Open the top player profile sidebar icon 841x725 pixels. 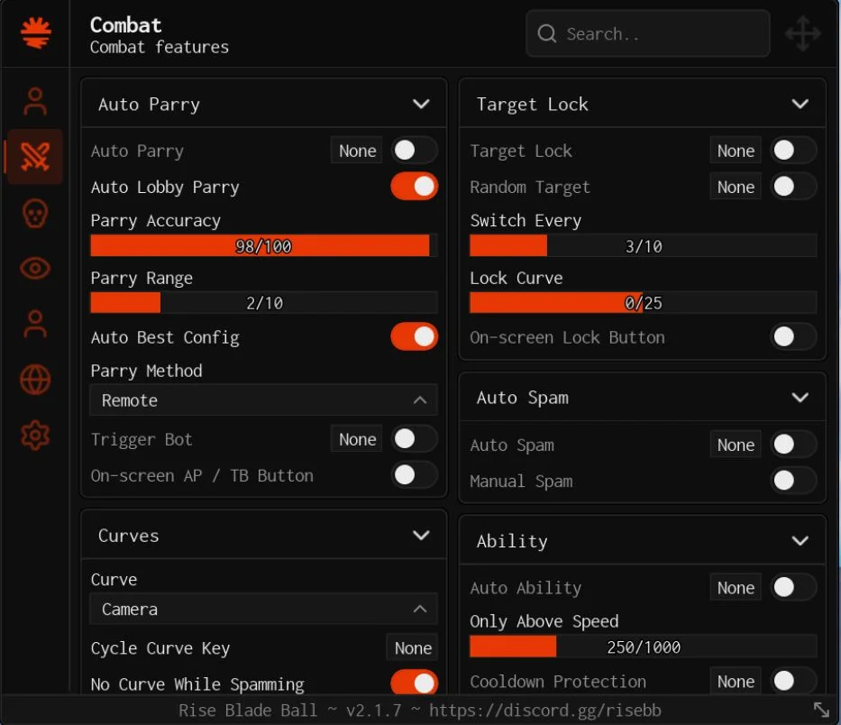pyautogui.click(x=35, y=101)
